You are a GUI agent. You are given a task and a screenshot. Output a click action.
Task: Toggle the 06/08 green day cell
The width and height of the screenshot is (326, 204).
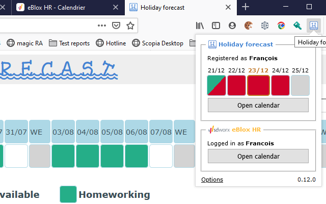pyautogui.click(x=137, y=156)
